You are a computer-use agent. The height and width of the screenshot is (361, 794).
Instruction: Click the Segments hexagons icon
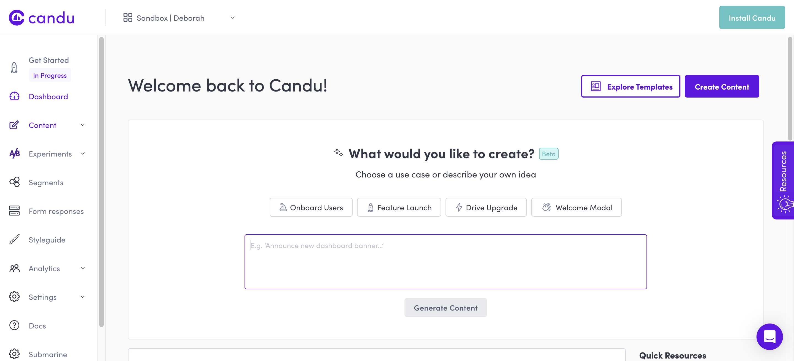pos(14,182)
